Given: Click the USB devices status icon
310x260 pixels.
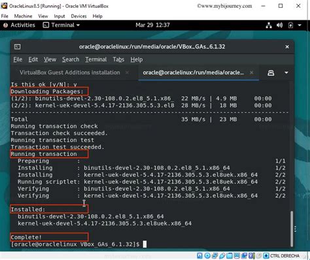Looking at the screenshot, I should pos(222,255).
